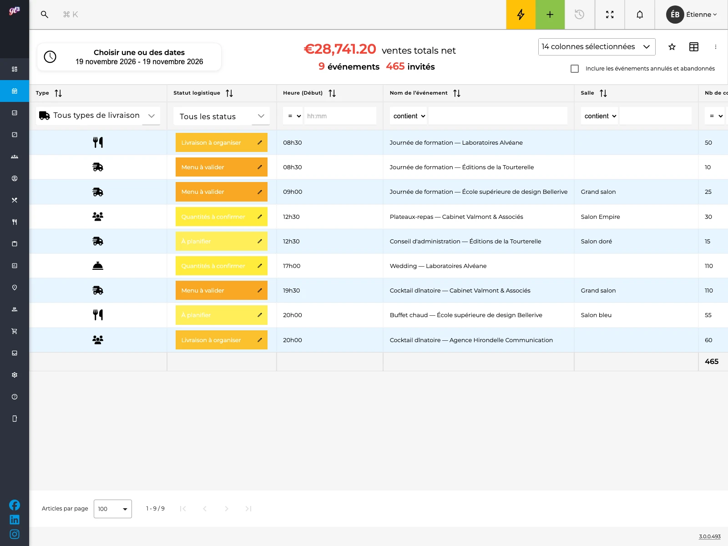Open the 14 colonnes sélectionnées dropdown

coord(597,47)
